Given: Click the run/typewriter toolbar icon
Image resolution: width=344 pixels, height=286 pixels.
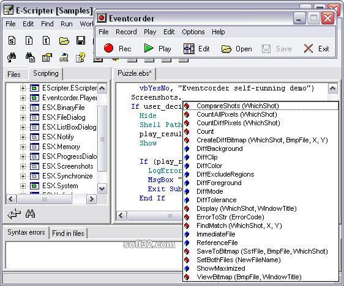Looking at the screenshot, I should pyautogui.click(x=64, y=58).
